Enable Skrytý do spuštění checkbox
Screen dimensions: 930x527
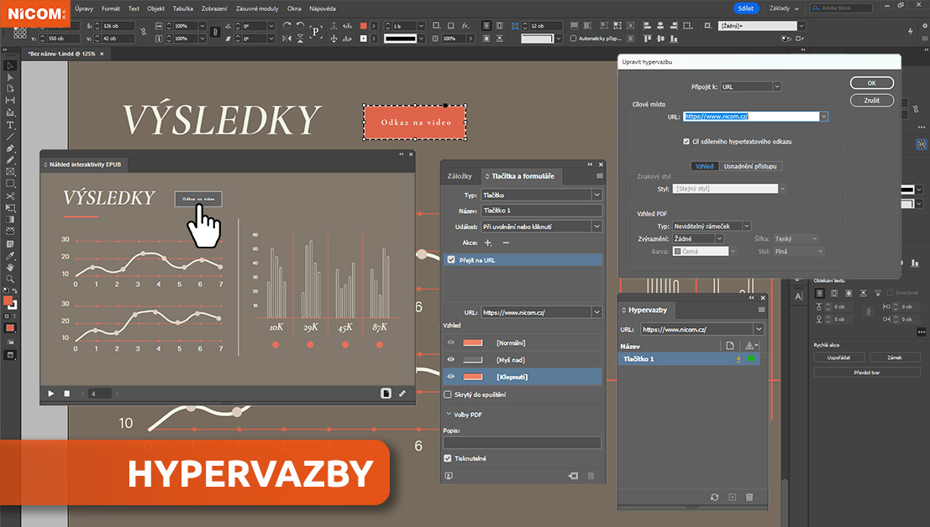pyautogui.click(x=448, y=394)
